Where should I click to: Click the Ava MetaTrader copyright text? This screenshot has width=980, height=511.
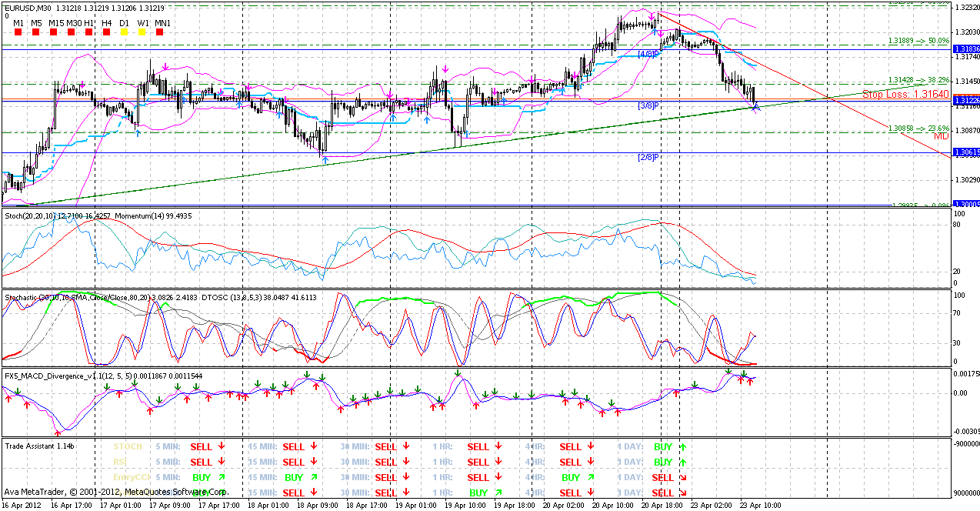click(x=116, y=491)
